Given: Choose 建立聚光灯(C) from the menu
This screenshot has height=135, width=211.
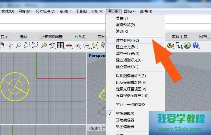Looking at the screenshot, I should [128, 40].
